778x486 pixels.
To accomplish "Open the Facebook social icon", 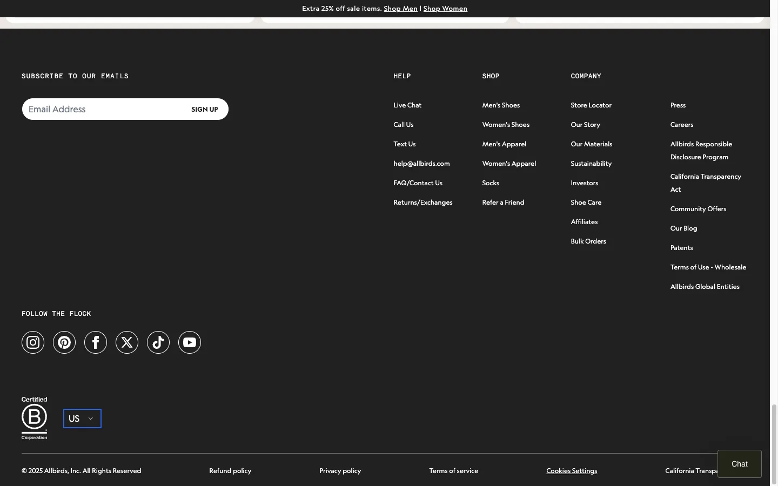I will pos(96,342).
